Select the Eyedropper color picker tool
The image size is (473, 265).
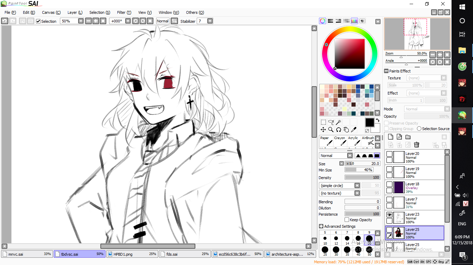354,130
